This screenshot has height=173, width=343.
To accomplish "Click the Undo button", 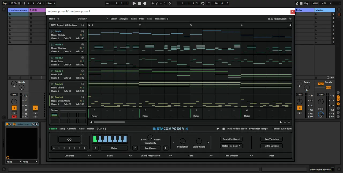I will click(x=142, y=19).
